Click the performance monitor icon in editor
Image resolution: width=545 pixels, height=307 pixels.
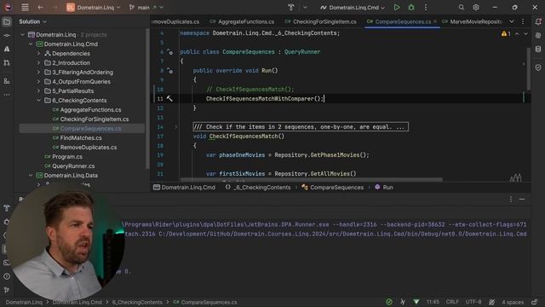[x=515, y=178]
